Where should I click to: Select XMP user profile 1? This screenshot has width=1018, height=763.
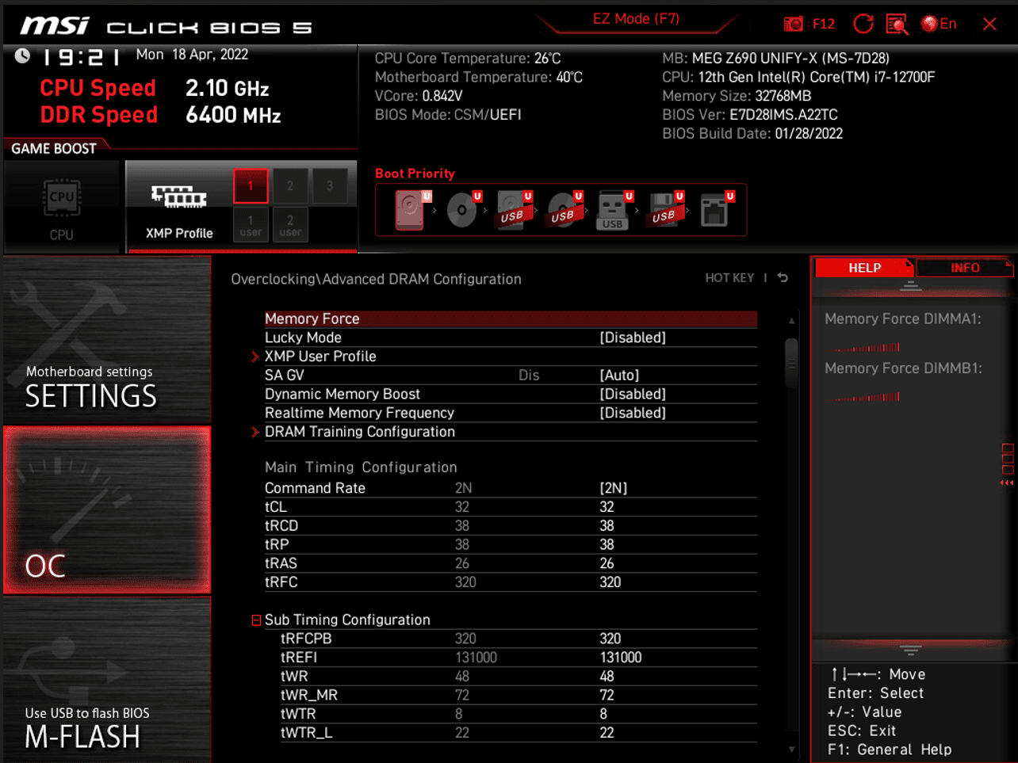pyautogui.click(x=251, y=225)
